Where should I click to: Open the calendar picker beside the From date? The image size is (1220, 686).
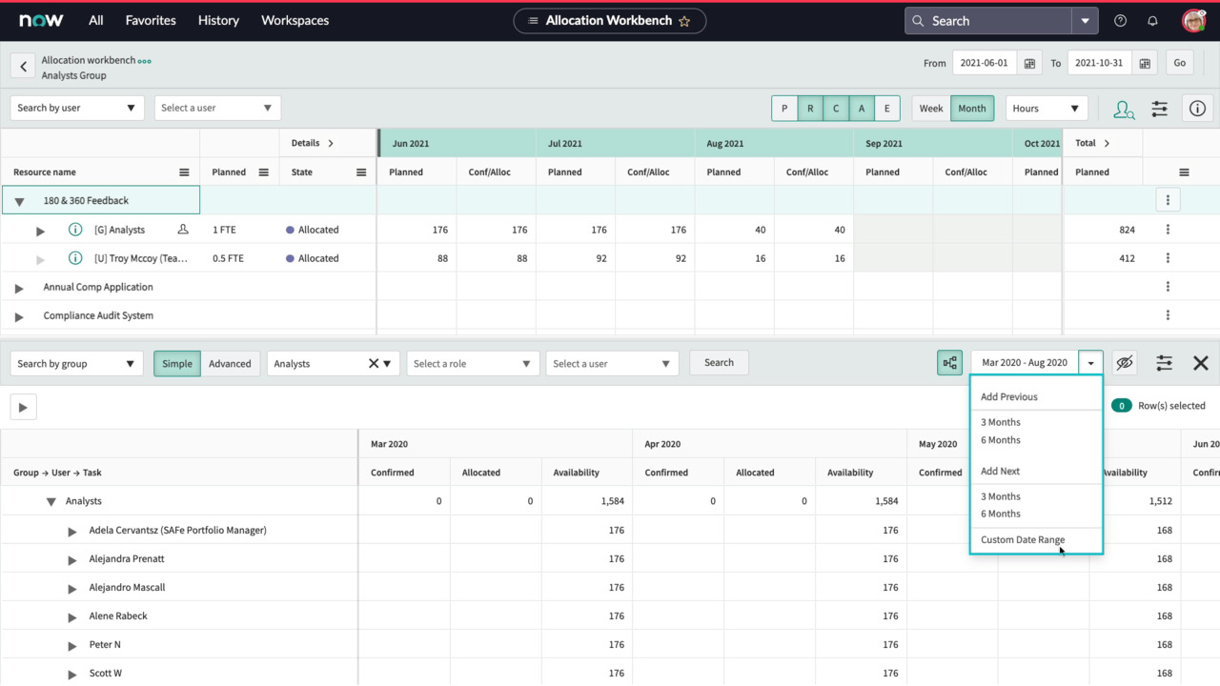point(1029,62)
